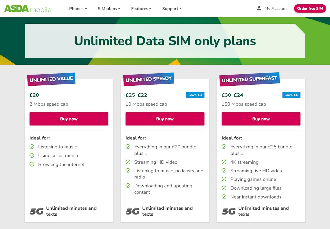Open the SIM plans dropdown
Viewport: 330px width, 229px height.
click(109, 9)
